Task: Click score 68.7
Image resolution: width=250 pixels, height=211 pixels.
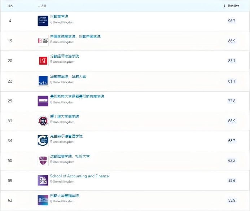Action: [232, 141]
